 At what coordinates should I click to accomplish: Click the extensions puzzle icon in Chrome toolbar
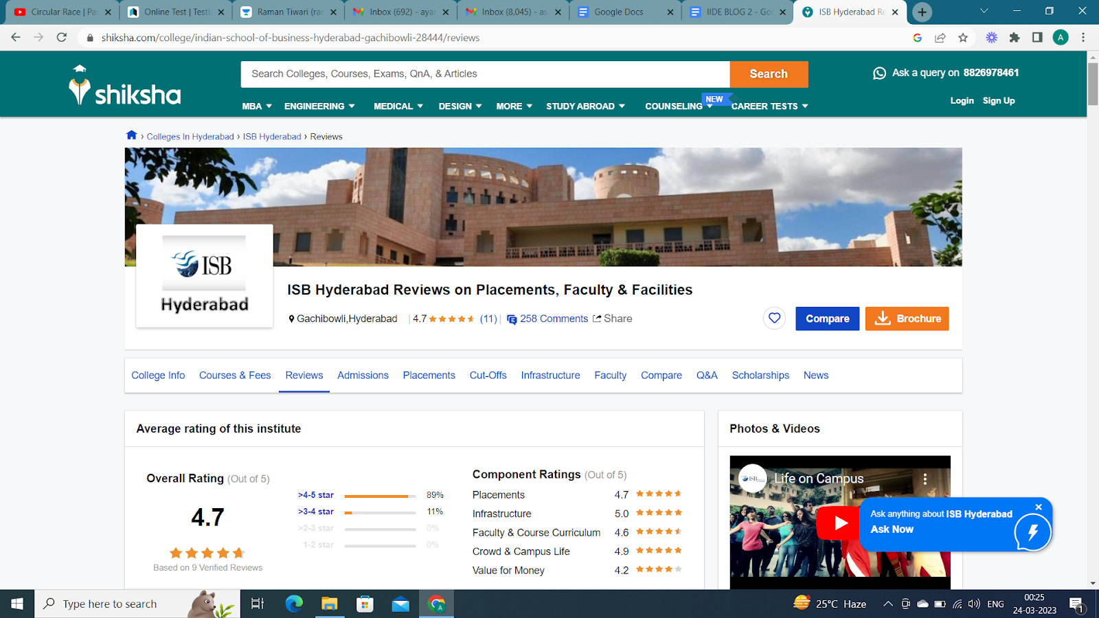point(1015,38)
